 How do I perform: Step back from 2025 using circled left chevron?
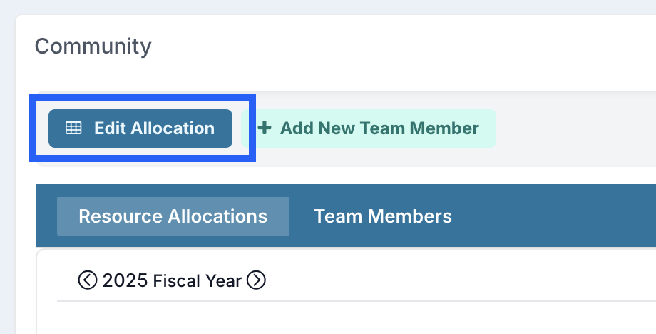88,280
